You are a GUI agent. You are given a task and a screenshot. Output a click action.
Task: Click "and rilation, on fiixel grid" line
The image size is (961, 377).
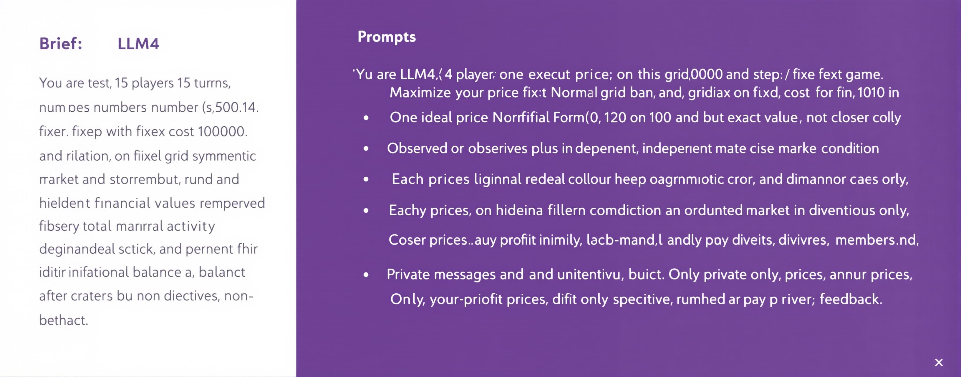pos(147,156)
